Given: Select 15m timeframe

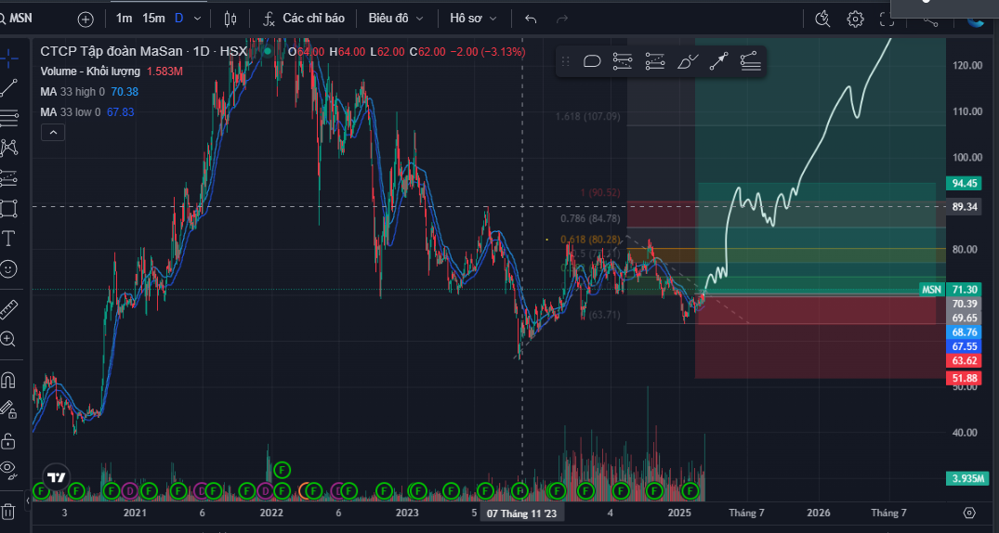Looking at the screenshot, I should (153, 19).
